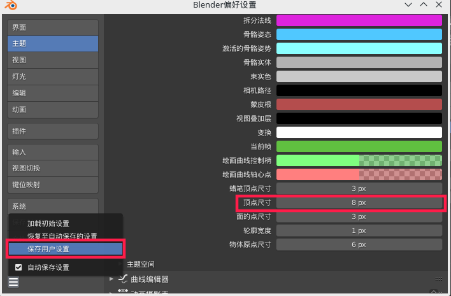The height and width of the screenshot is (296, 451).
Task: Click the curve editor icon beside 曲线编辑器
Action: [123, 279]
